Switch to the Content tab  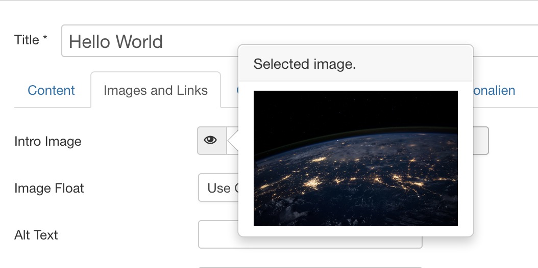[51, 90]
